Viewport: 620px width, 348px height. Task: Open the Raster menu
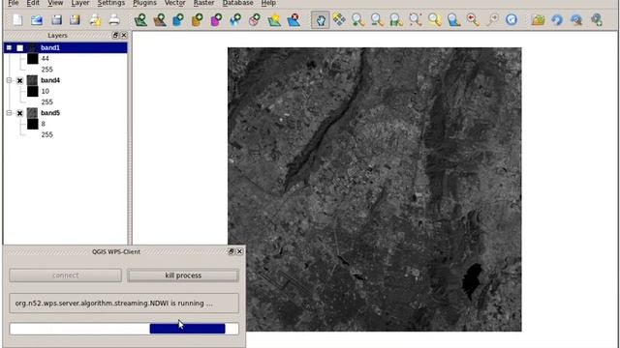pyautogui.click(x=203, y=3)
